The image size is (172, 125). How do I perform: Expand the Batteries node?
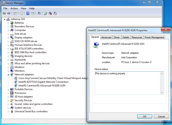tap(8, 23)
